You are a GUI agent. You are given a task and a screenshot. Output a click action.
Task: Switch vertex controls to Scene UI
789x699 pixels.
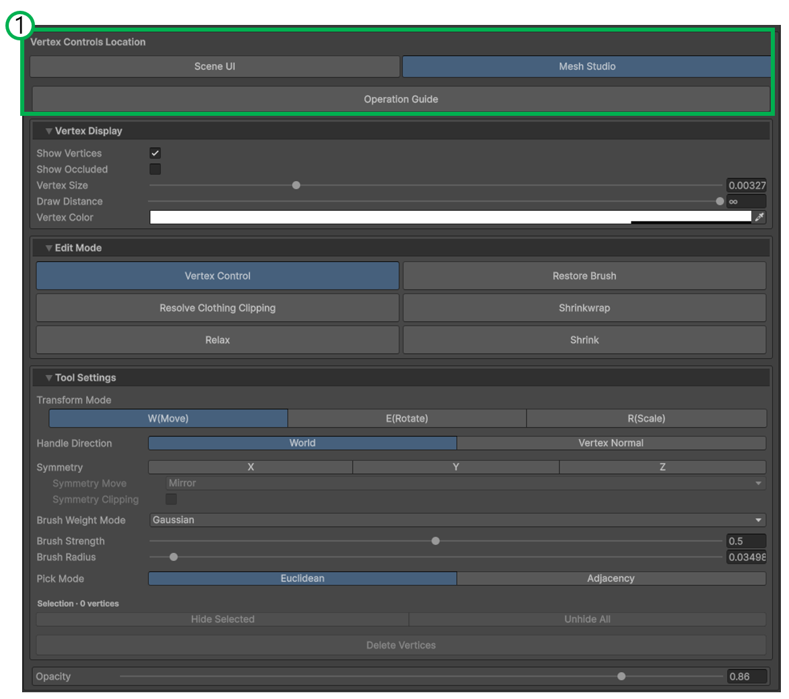(215, 67)
